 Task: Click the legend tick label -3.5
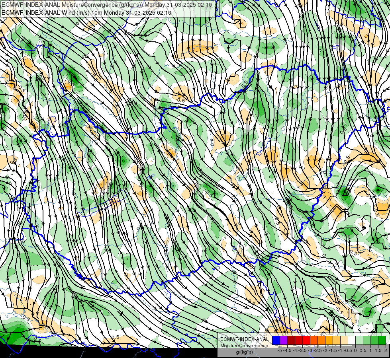click(x=303, y=350)
